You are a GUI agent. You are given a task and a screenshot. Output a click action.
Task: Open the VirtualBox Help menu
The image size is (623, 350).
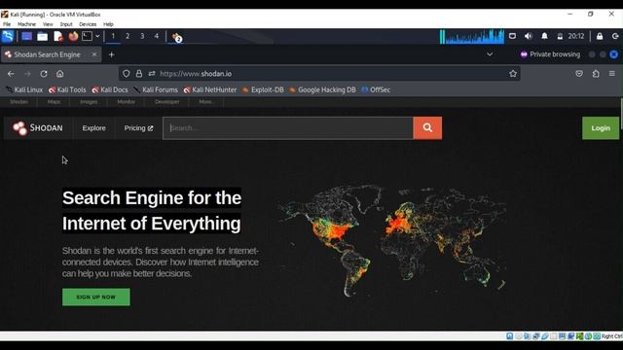pos(108,24)
